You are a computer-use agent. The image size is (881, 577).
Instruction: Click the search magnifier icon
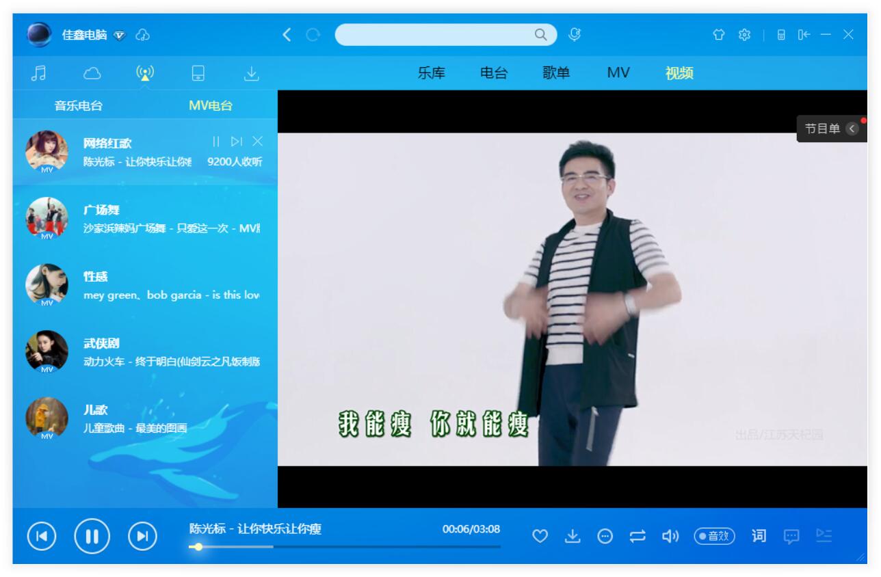[x=540, y=34]
